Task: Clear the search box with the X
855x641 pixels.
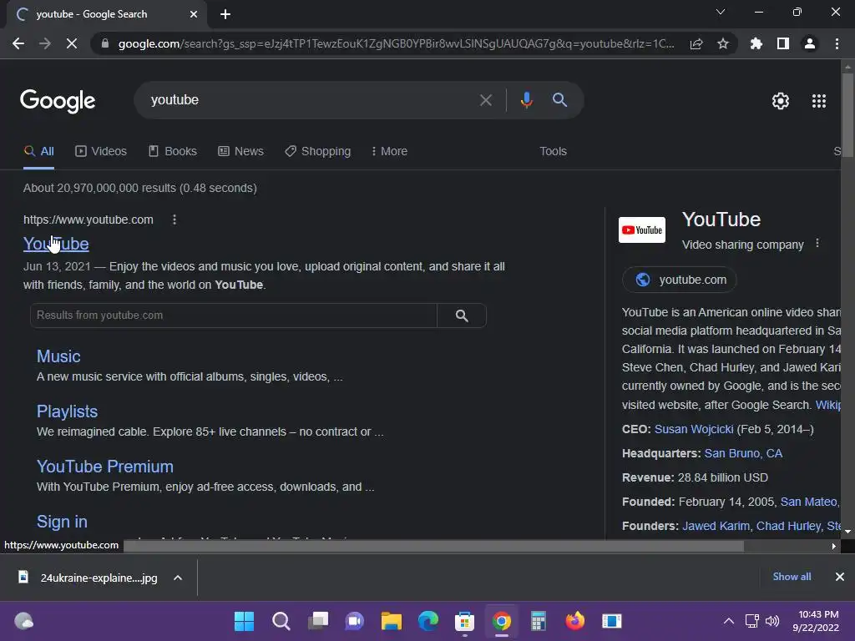Action: 486,100
